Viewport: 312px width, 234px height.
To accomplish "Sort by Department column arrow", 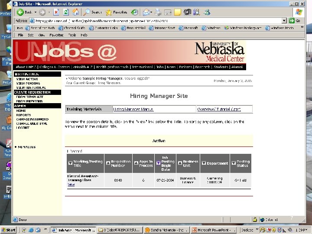I will click(x=204, y=163).
